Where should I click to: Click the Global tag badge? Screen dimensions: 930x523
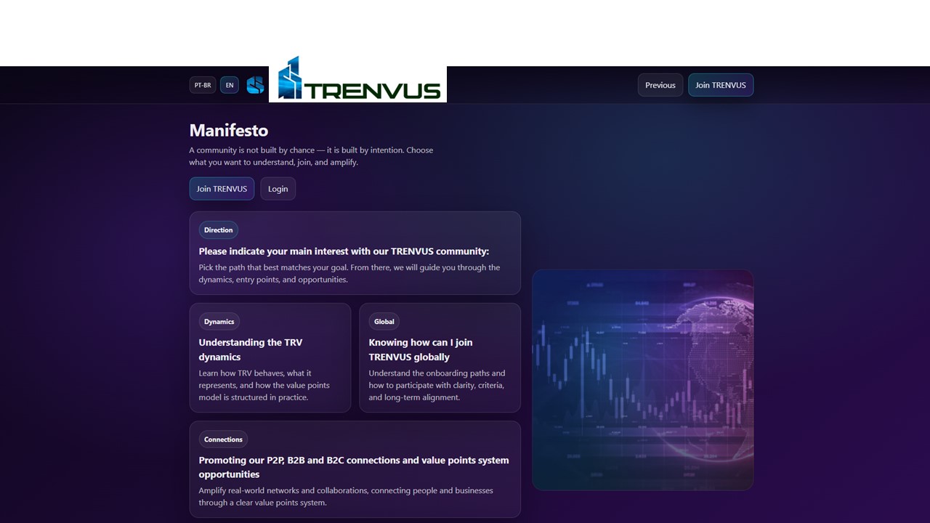coord(384,322)
